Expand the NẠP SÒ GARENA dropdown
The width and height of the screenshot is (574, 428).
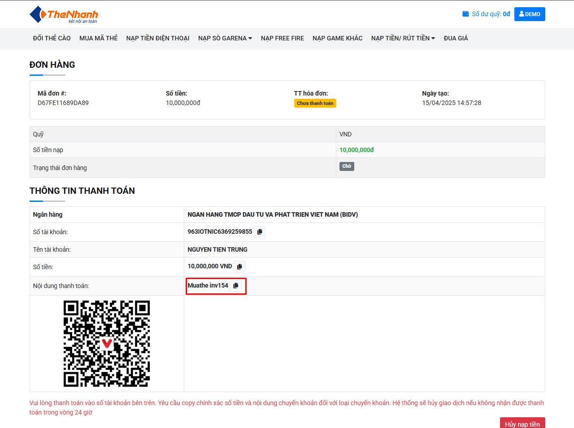225,38
